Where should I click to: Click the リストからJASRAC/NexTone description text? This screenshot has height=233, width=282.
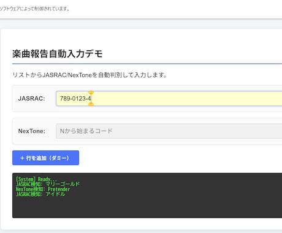(x=90, y=75)
